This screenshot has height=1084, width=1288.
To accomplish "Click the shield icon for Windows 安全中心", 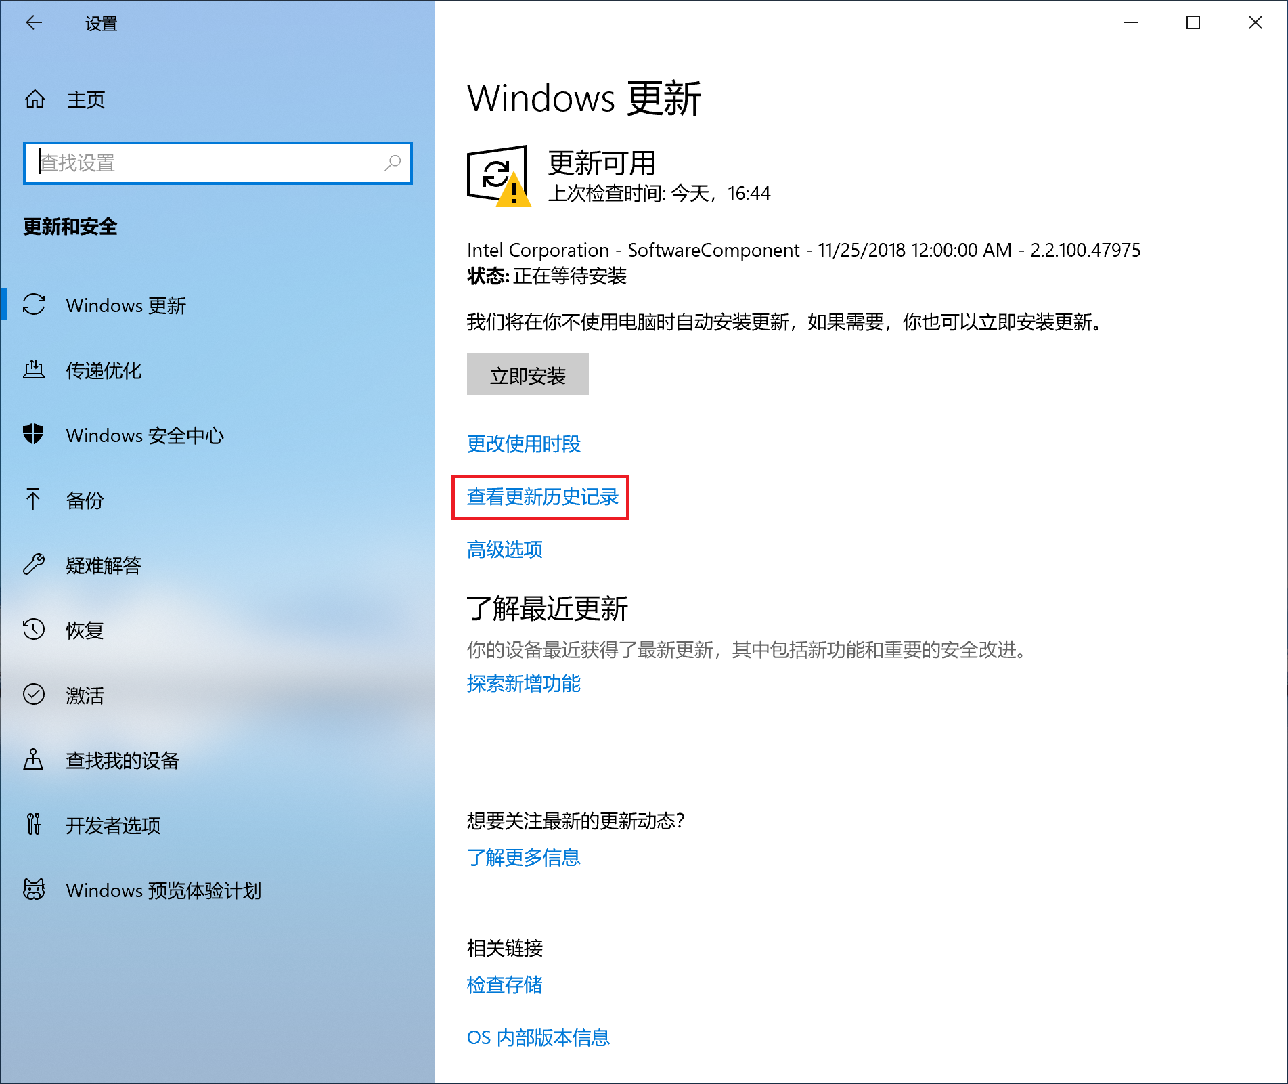I will click(x=33, y=435).
